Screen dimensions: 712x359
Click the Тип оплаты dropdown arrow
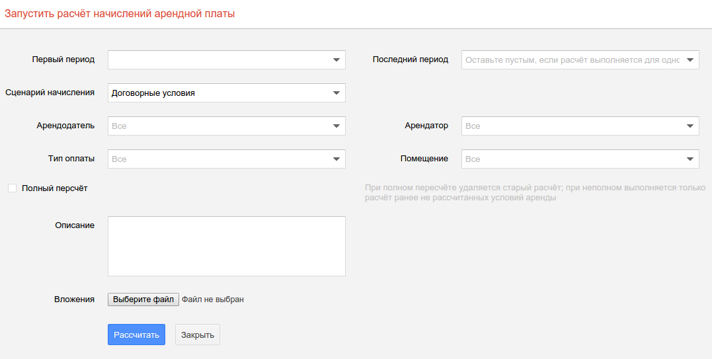pyautogui.click(x=336, y=159)
